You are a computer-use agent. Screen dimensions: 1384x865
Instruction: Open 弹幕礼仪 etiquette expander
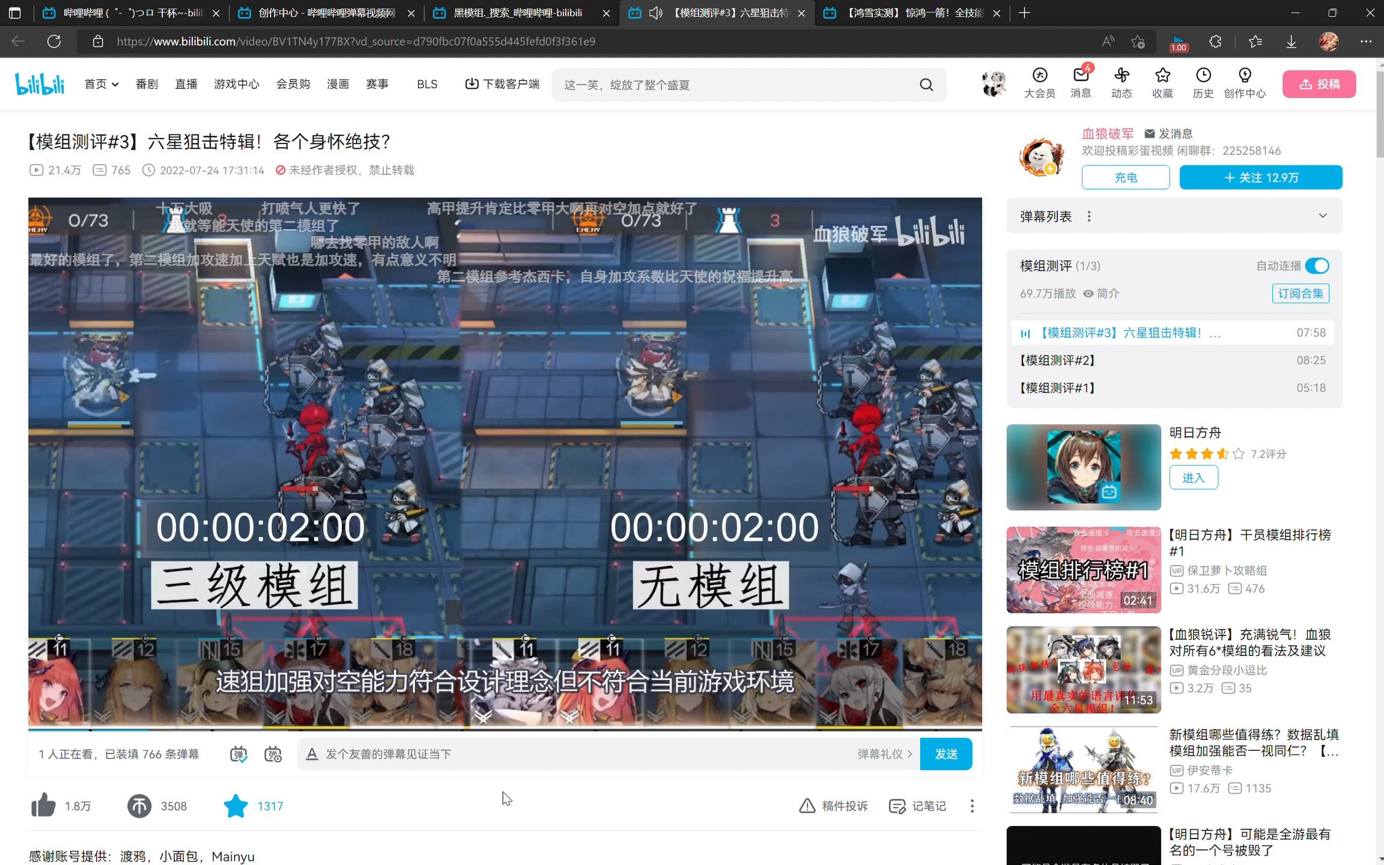coord(884,754)
